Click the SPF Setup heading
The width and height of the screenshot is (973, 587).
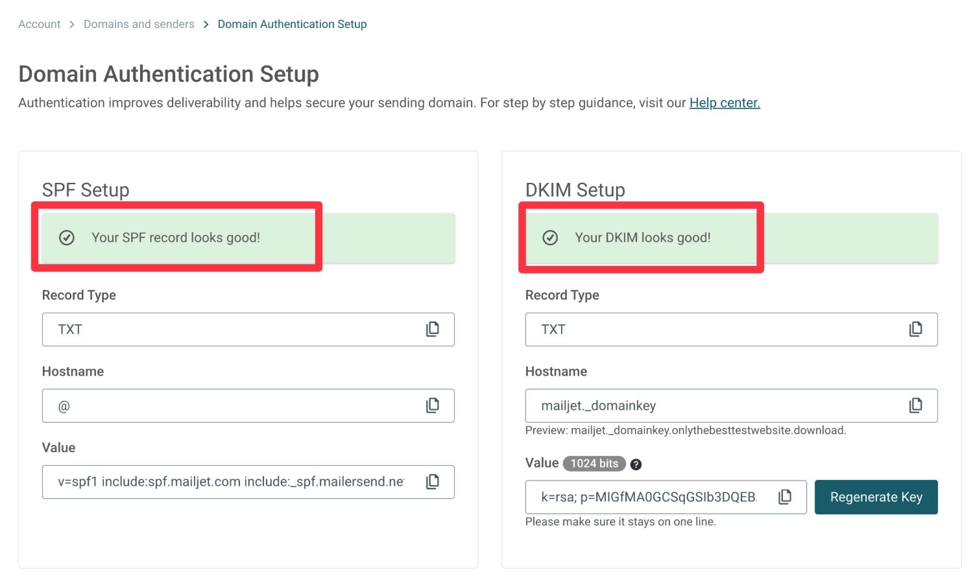[86, 190]
